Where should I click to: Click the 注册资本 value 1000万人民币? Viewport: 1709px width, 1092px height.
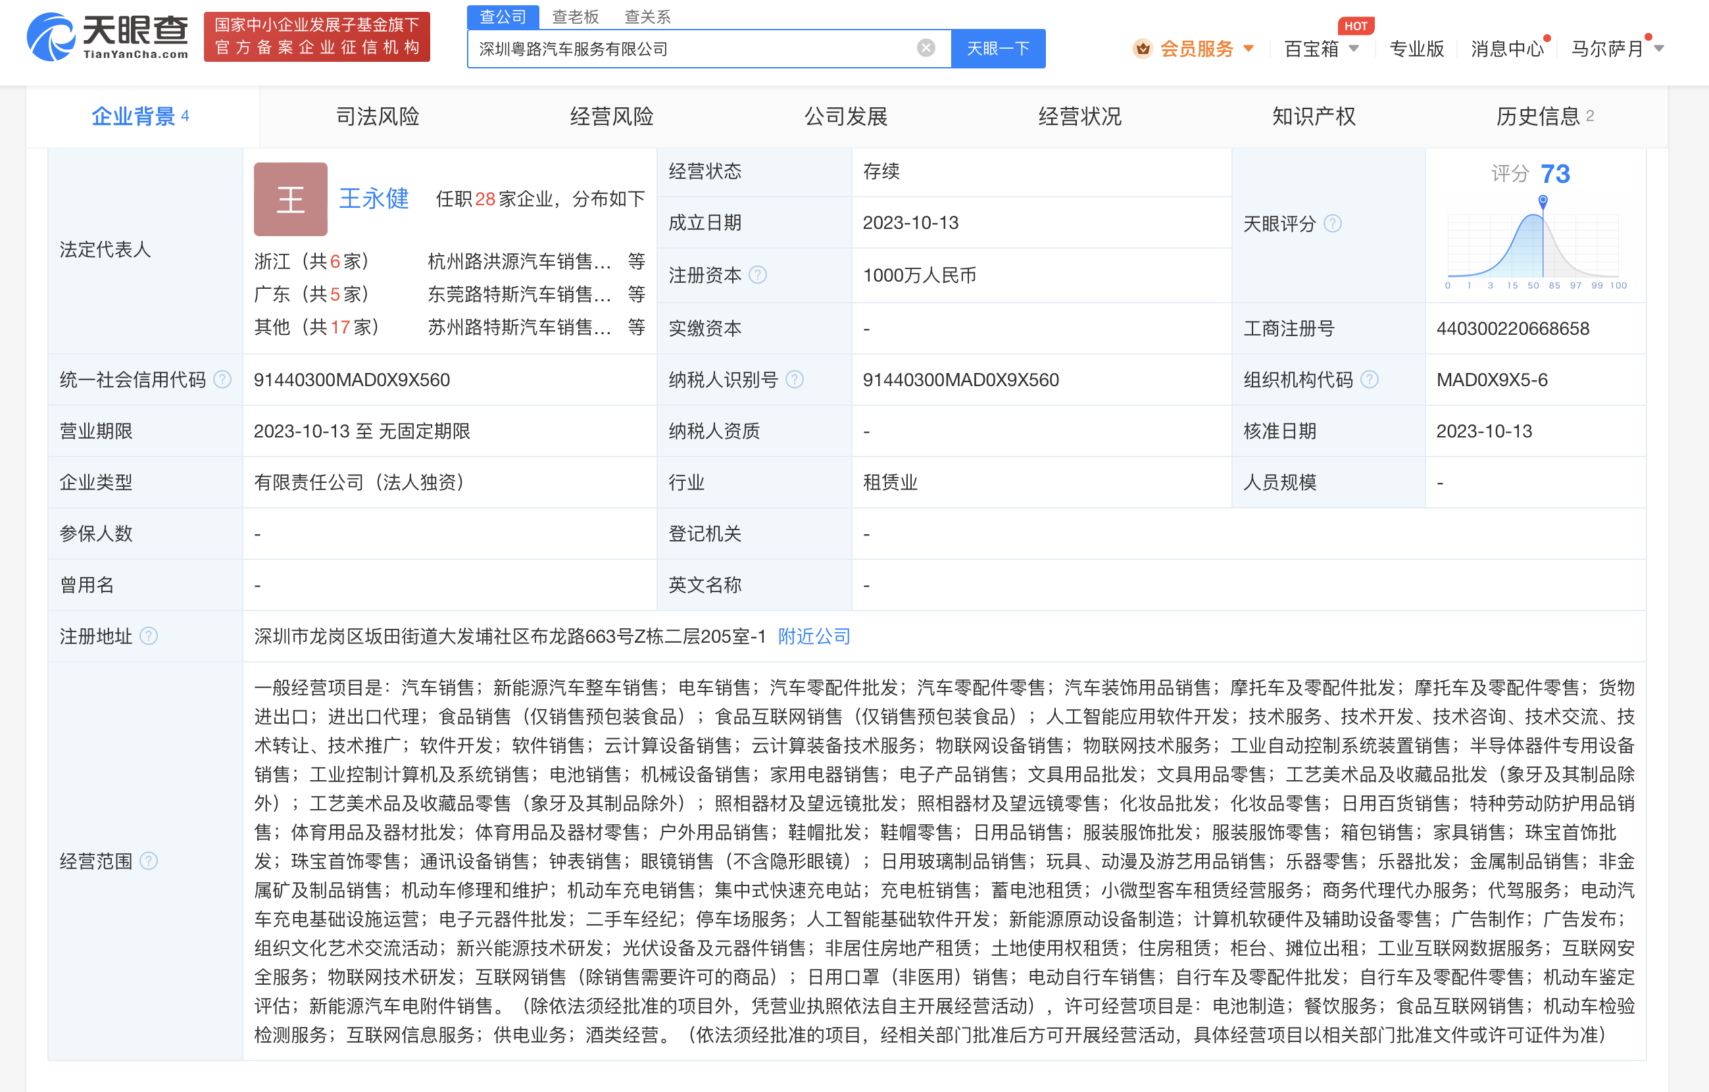[x=920, y=274]
